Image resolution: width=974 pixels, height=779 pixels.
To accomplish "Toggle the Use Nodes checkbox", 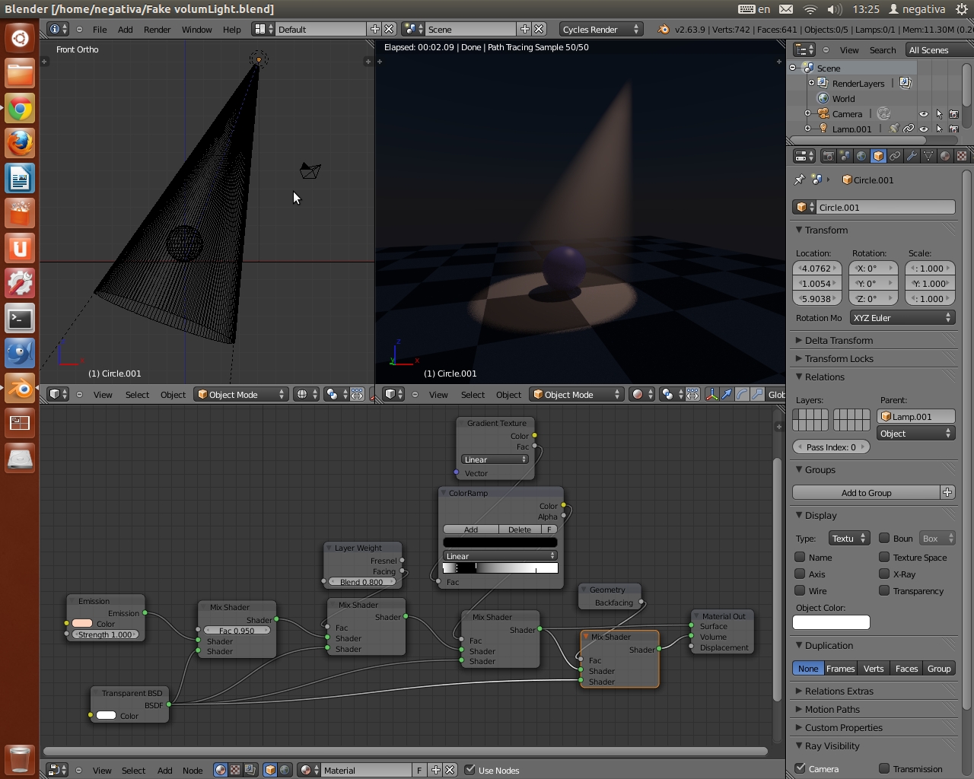I will coord(469,770).
